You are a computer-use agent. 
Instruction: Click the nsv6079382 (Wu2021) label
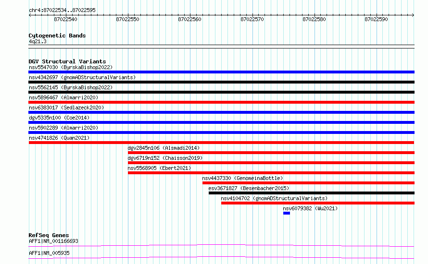(x=310, y=208)
